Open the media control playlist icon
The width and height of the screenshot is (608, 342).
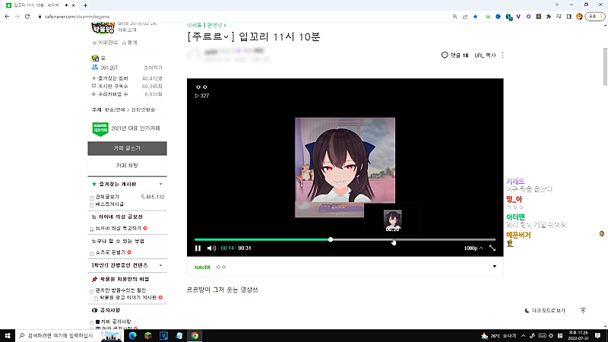click(559, 17)
